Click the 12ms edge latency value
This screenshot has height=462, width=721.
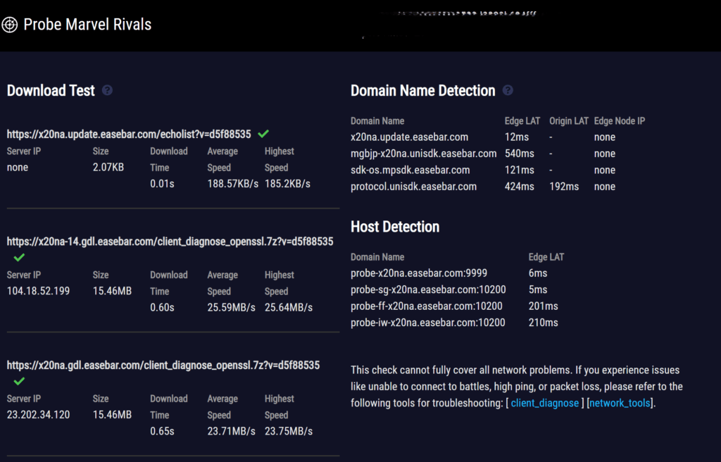[x=517, y=137]
